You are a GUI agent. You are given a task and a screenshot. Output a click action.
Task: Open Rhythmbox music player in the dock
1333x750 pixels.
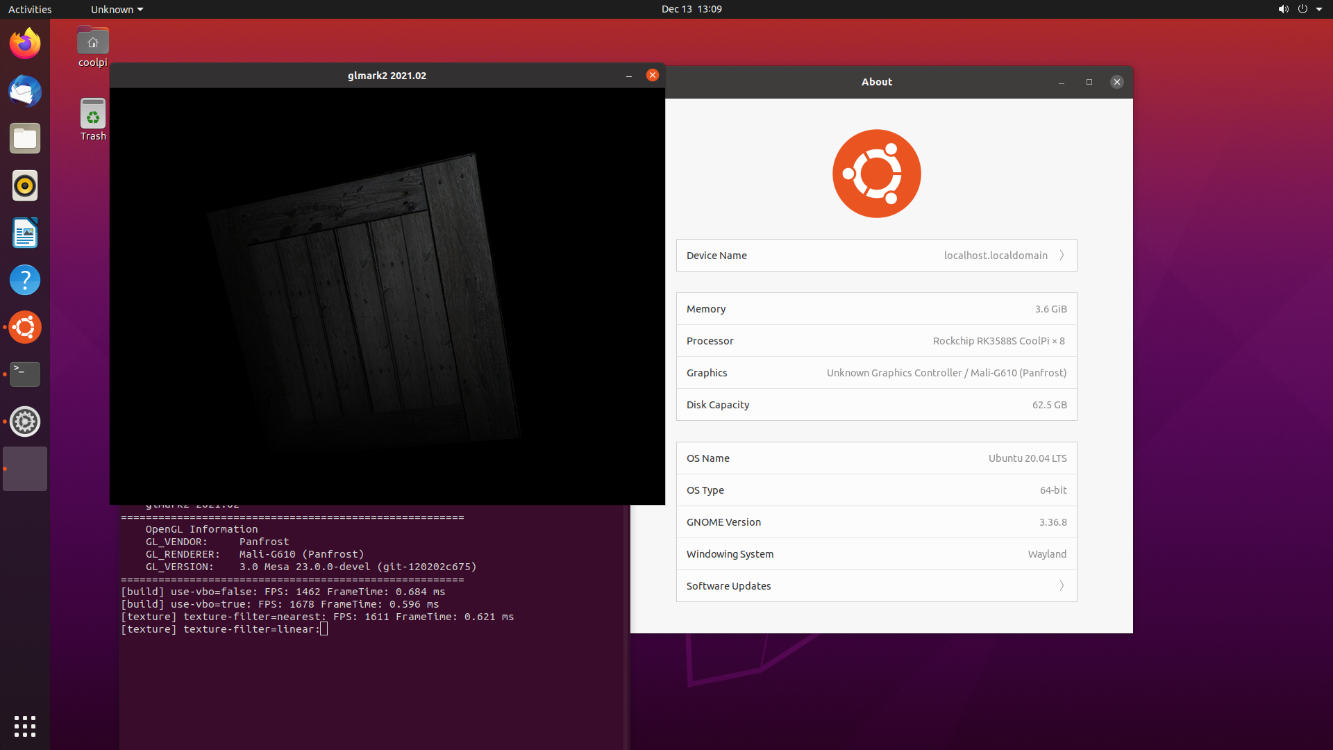click(x=25, y=185)
